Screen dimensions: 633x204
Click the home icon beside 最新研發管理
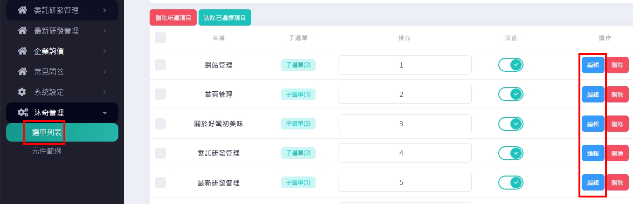coord(22,31)
